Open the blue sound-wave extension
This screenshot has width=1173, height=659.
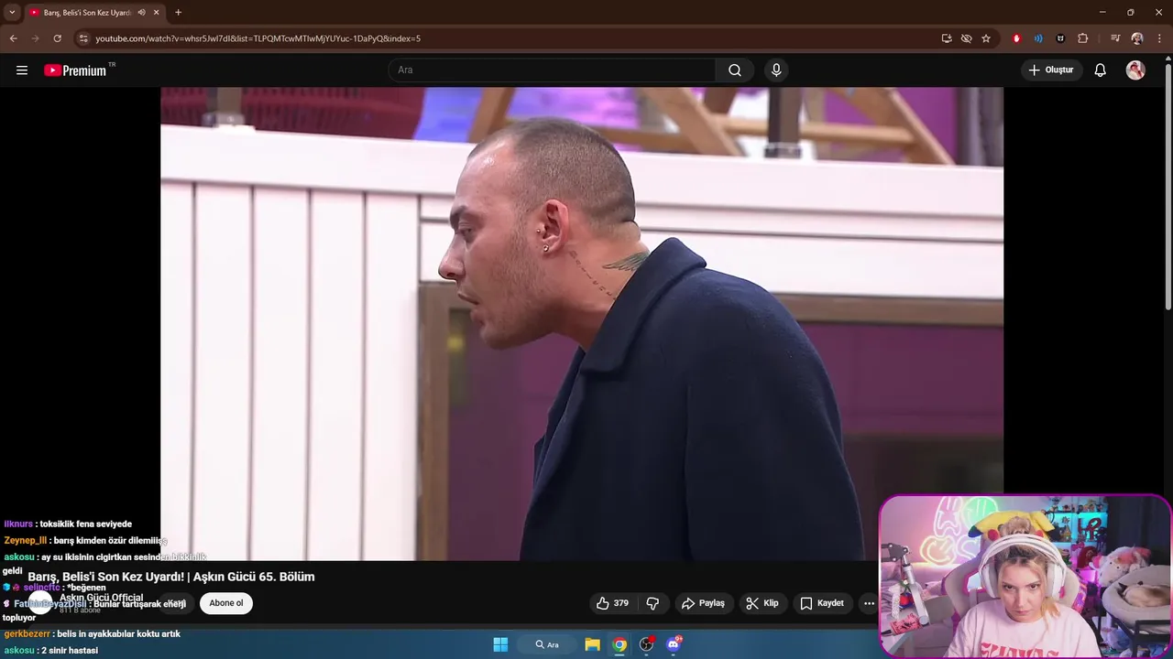1038,38
